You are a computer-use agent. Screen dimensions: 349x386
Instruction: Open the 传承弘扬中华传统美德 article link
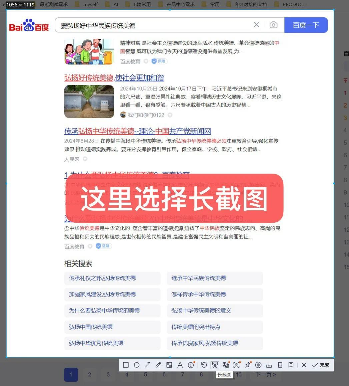point(138,131)
